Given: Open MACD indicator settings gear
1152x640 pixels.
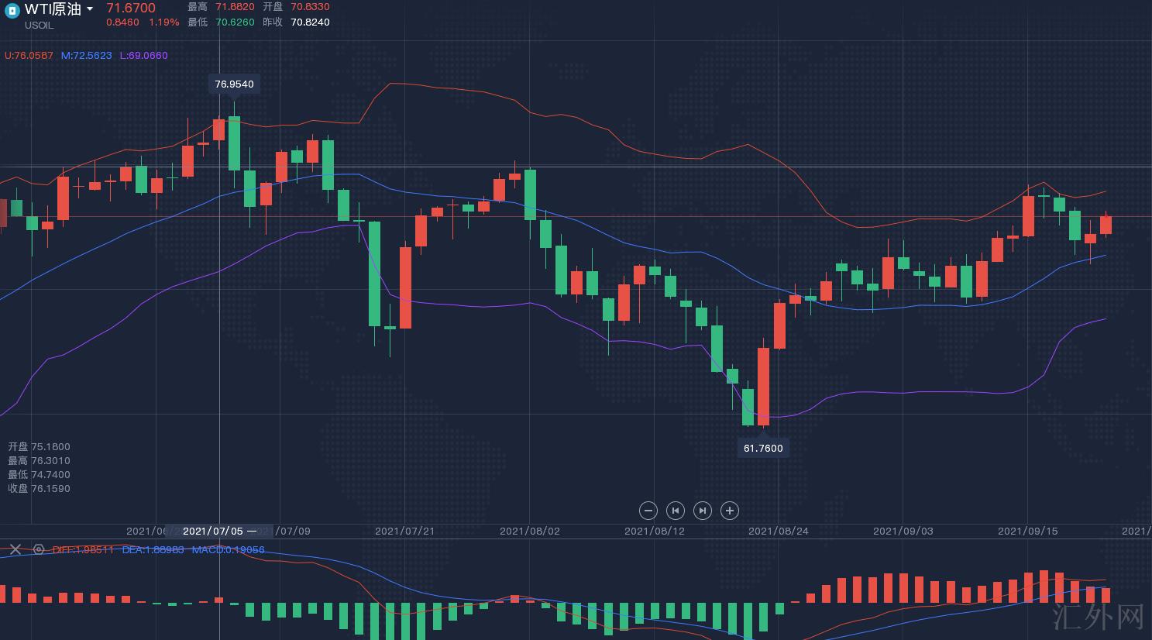Looking at the screenshot, I should [x=39, y=549].
